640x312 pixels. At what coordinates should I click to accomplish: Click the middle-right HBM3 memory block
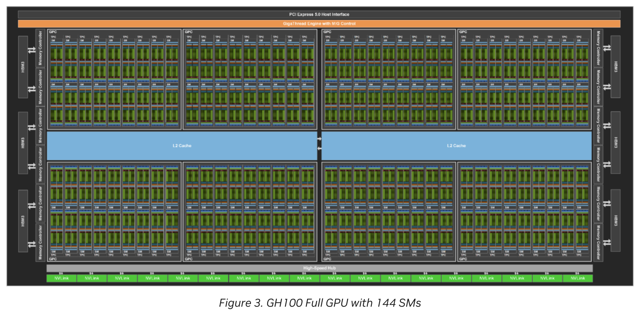(615, 143)
